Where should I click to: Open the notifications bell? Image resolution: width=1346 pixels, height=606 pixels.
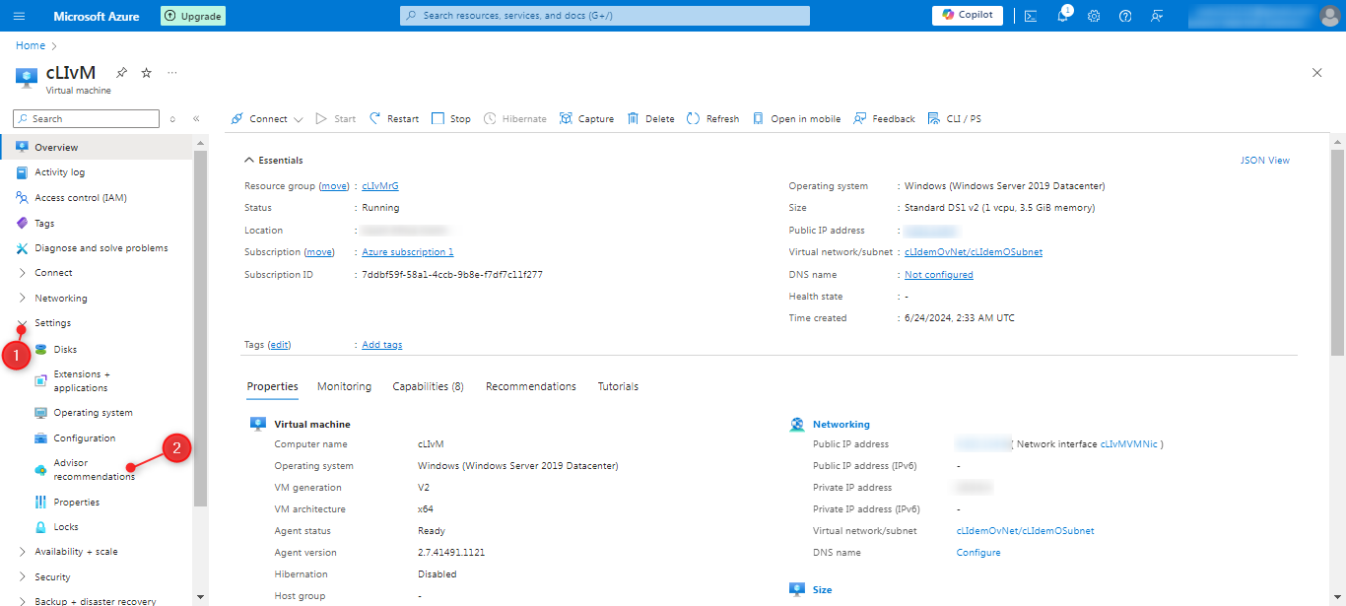coord(1062,16)
